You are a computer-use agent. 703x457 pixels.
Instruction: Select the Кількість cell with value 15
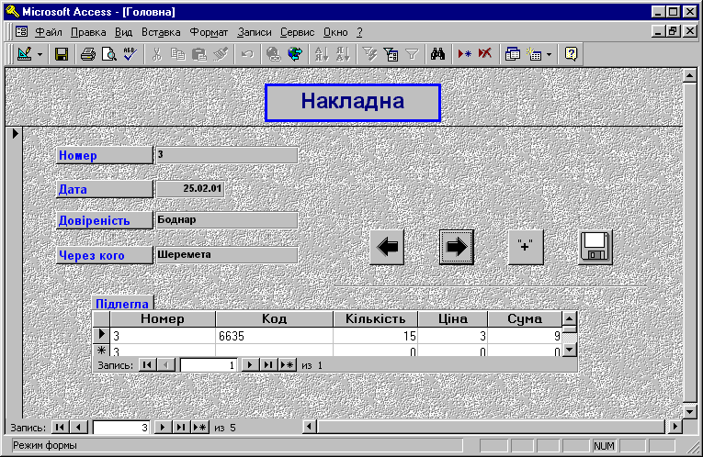(x=375, y=336)
